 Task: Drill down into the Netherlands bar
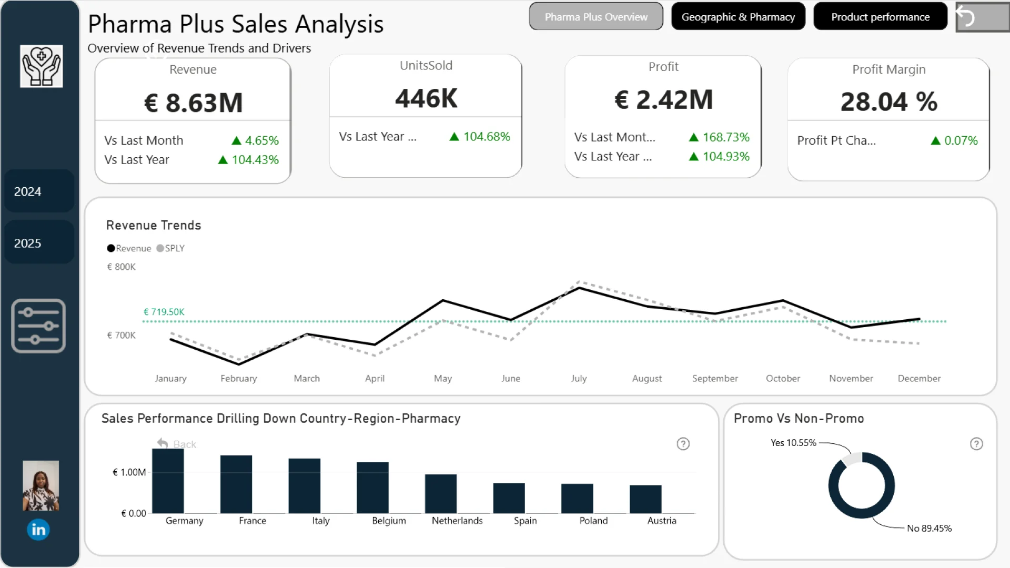pyautogui.click(x=441, y=494)
